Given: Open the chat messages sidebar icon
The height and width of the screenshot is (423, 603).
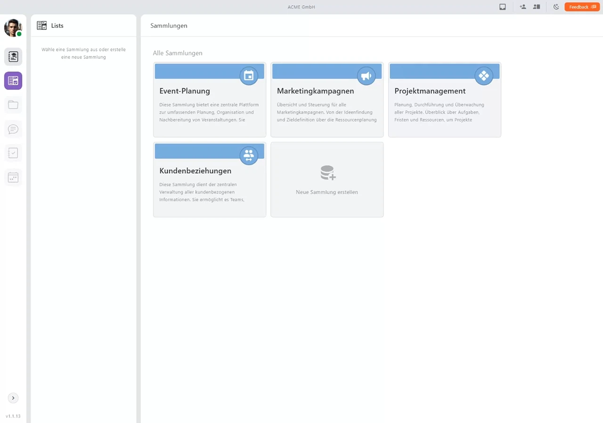Looking at the screenshot, I should [13, 129].
